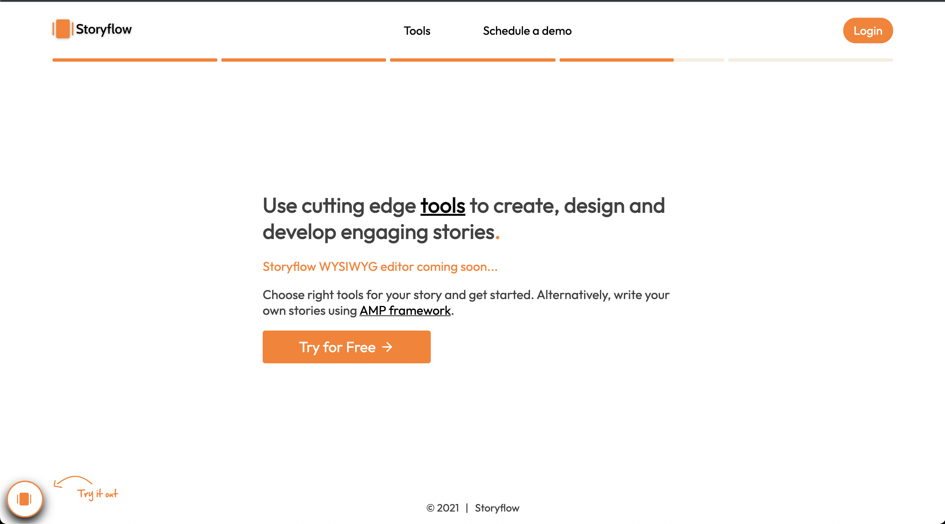945x524 pixels.
Task: Jump to the partially filled story progress segment
Action: coord(641,60)
